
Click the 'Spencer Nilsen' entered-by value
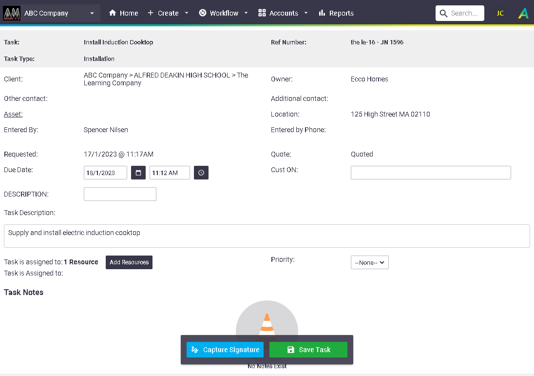106,130
